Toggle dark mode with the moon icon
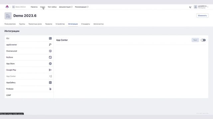The width and height of the screenshot is (213, 119). point(190,7)
